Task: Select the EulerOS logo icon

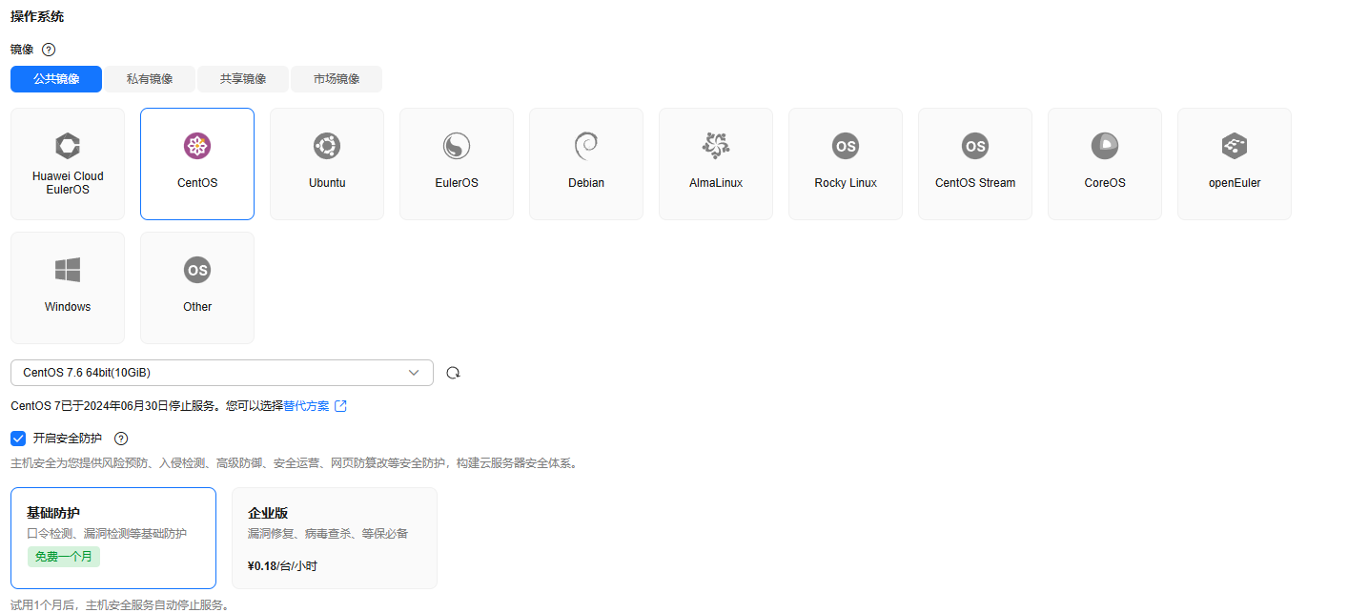Action: 457,146
